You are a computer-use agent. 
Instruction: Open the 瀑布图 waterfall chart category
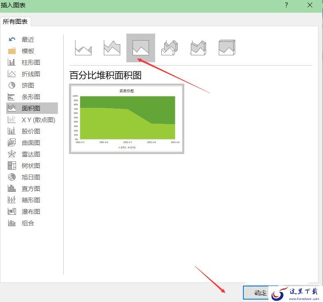click(31, 211)
